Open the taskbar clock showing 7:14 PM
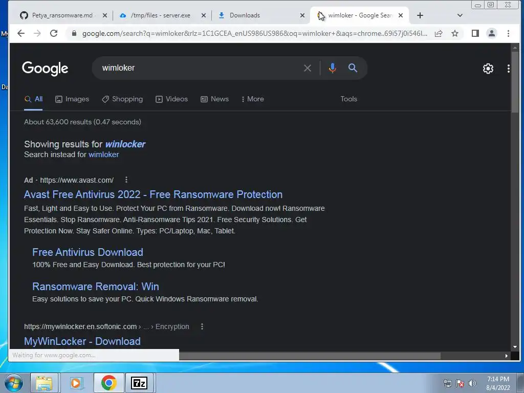 498,383
